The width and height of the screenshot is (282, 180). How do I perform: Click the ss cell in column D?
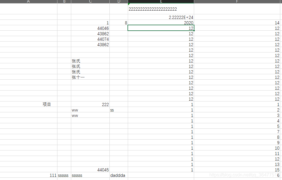click(x=119, y=110)
